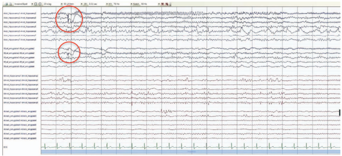Viewport: 342px width, 156px height.
Task: Click the second round zoom button
Action: pyautogui.click(x=40, y=4)
